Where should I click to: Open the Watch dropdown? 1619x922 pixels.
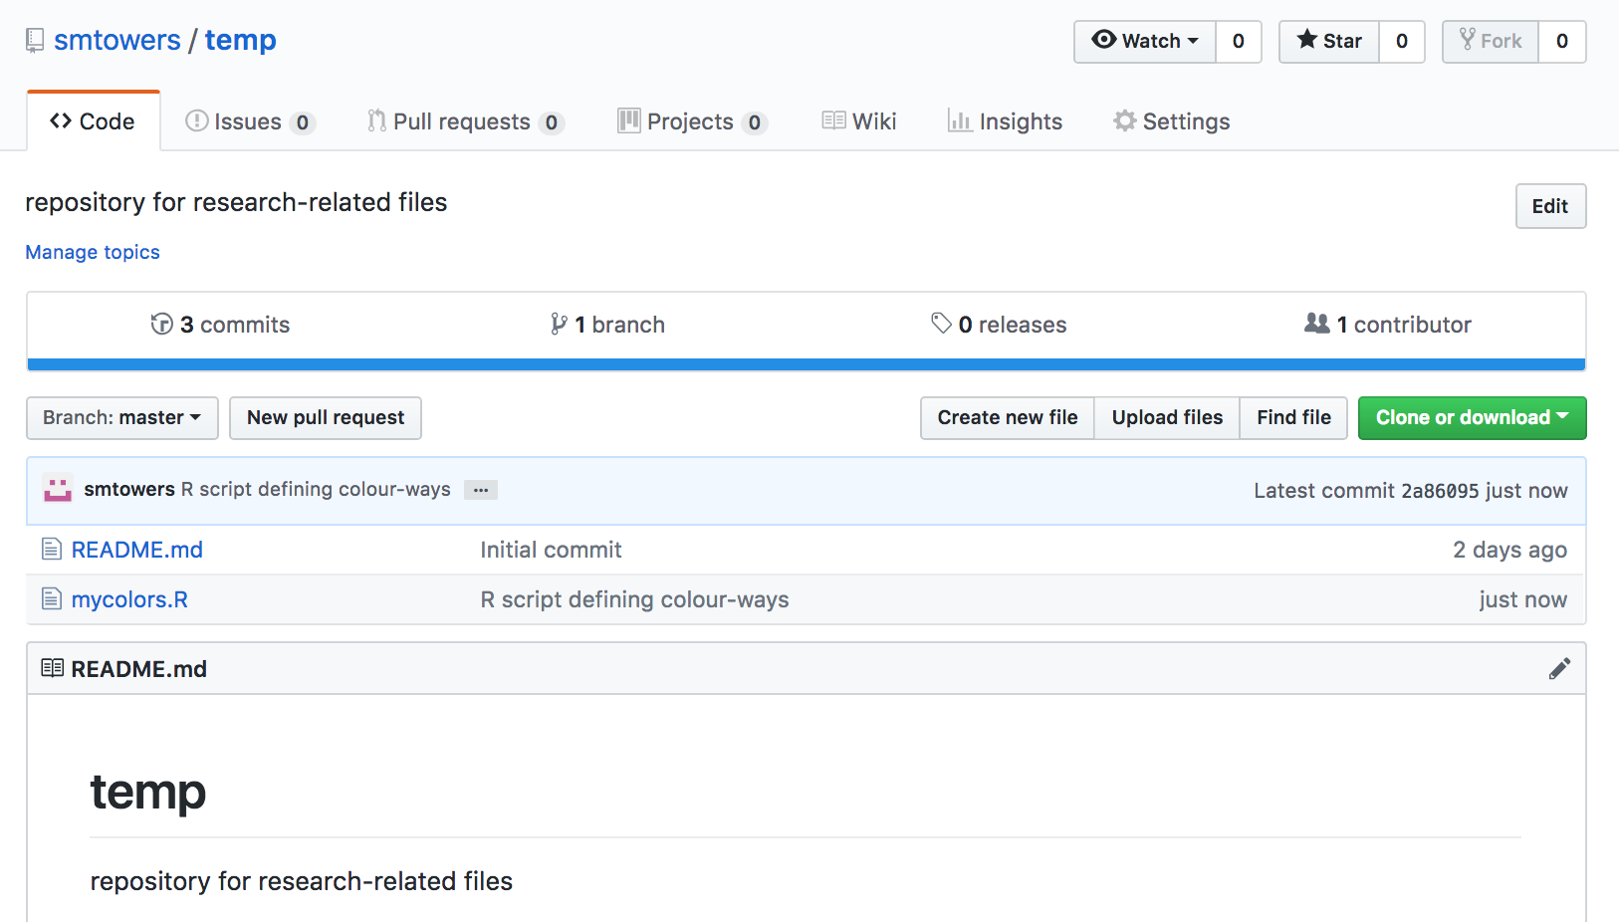pos(1145,41)
